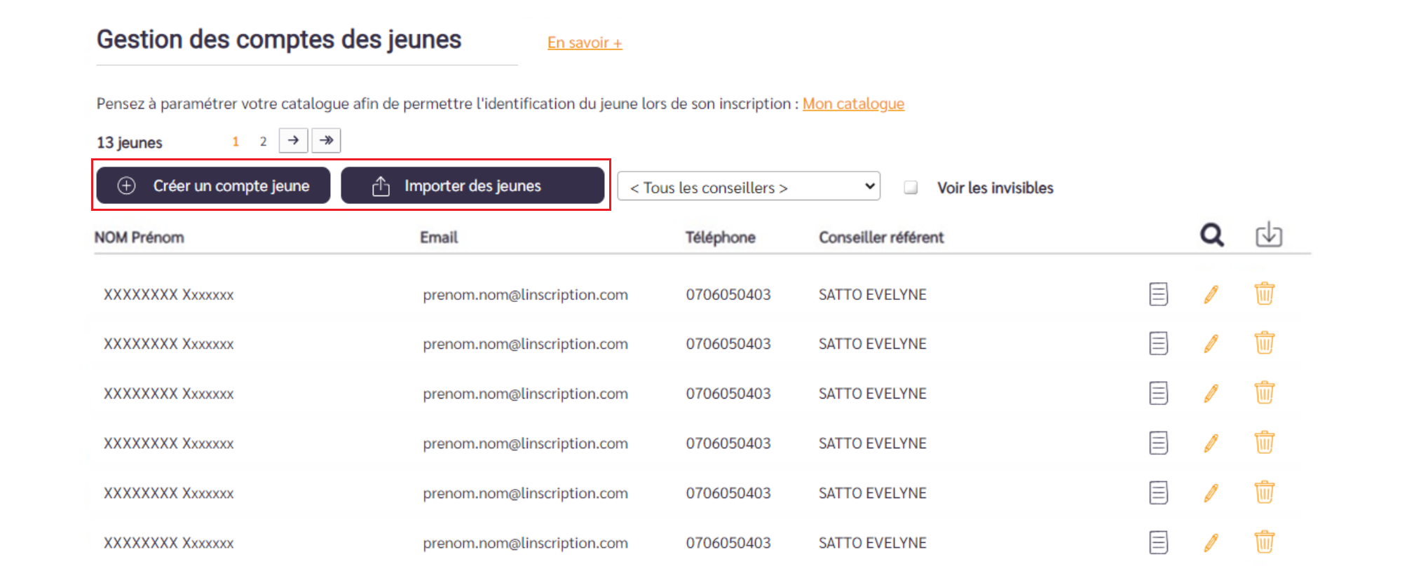Open the search magnifier in table header
Screen dimensions: 1402x587
pos(1211,235)
